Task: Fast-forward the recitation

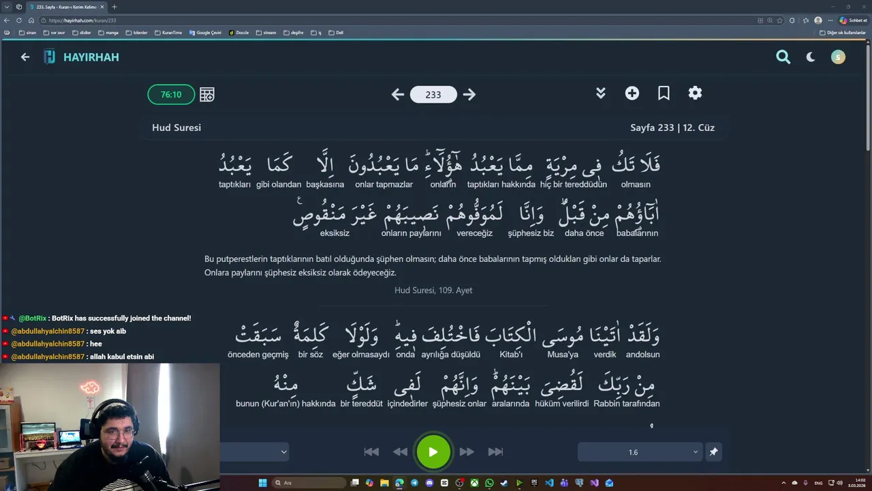Action: pos(467,451)
